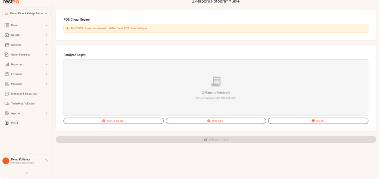Open the Mesajlar & Duyurular menu item
Image resolution: width=379 pixels, height=179 pixels.
point(26,94)
